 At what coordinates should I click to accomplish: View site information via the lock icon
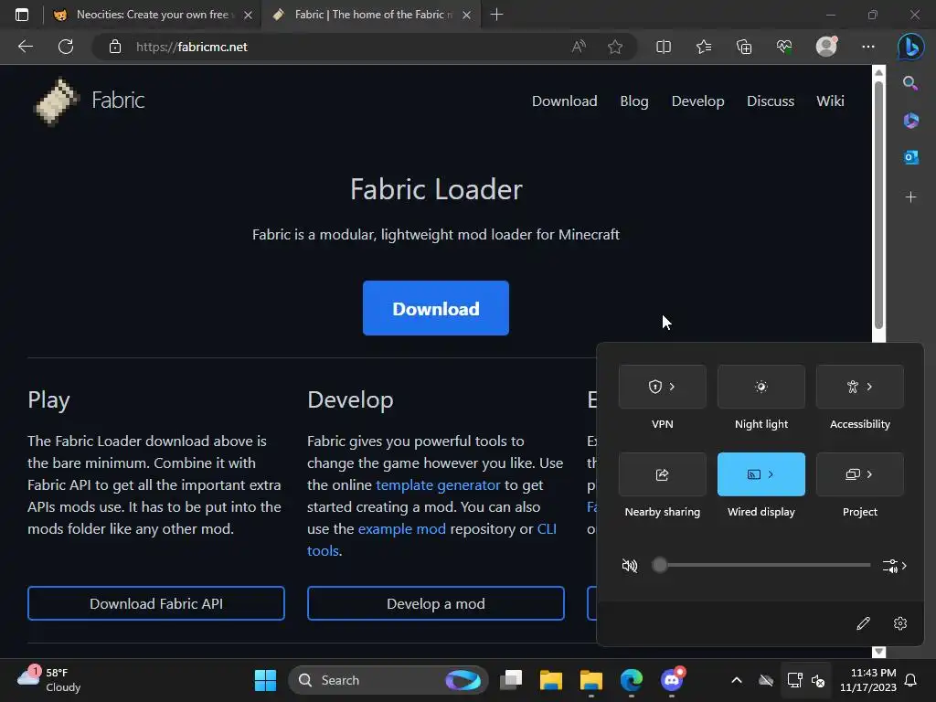coord(115,47)
